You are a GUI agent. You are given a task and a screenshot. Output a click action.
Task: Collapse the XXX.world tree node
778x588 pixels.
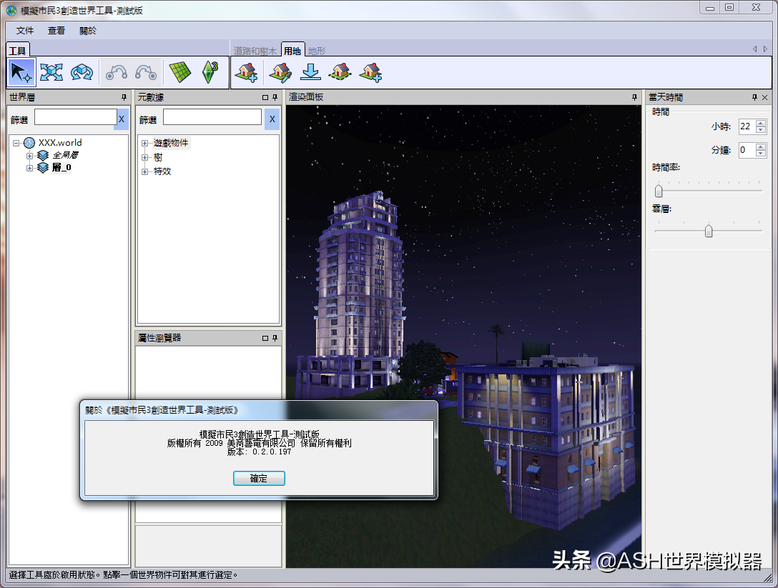point(16,143)
